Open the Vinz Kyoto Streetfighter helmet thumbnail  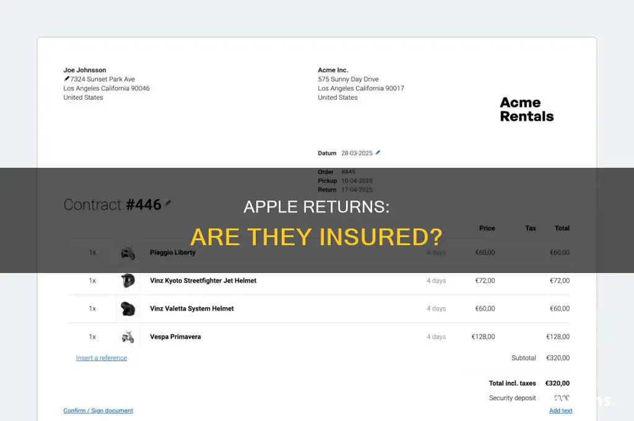(128, 280)
